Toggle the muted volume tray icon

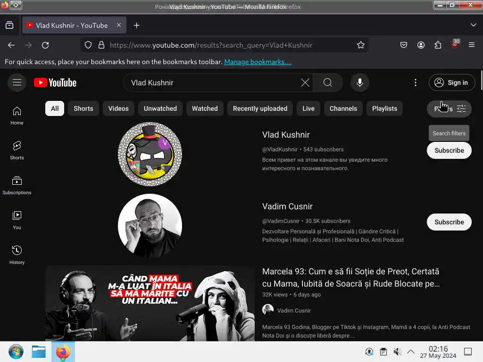[x=397, y=352]
